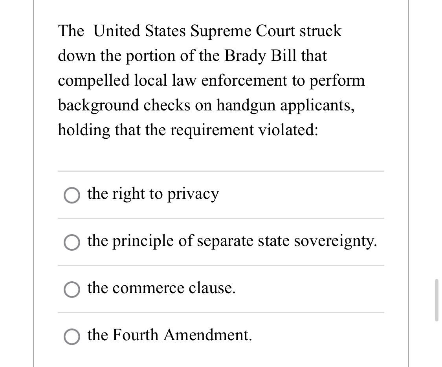
Task: Click the "the Fourth Amendment." answer label
Action: point(169,335)
